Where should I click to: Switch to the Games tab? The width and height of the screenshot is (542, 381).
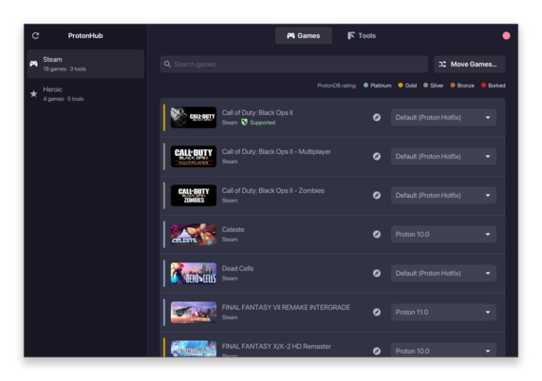(304, 36)
